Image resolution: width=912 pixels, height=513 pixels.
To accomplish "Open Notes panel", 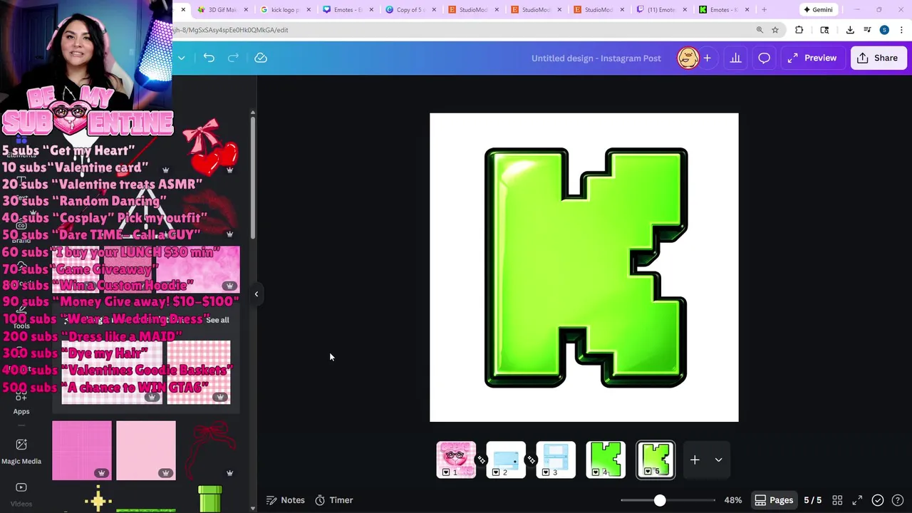I will 285,500.
